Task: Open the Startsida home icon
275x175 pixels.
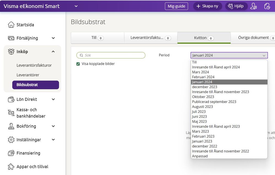Action: point(11,25)
